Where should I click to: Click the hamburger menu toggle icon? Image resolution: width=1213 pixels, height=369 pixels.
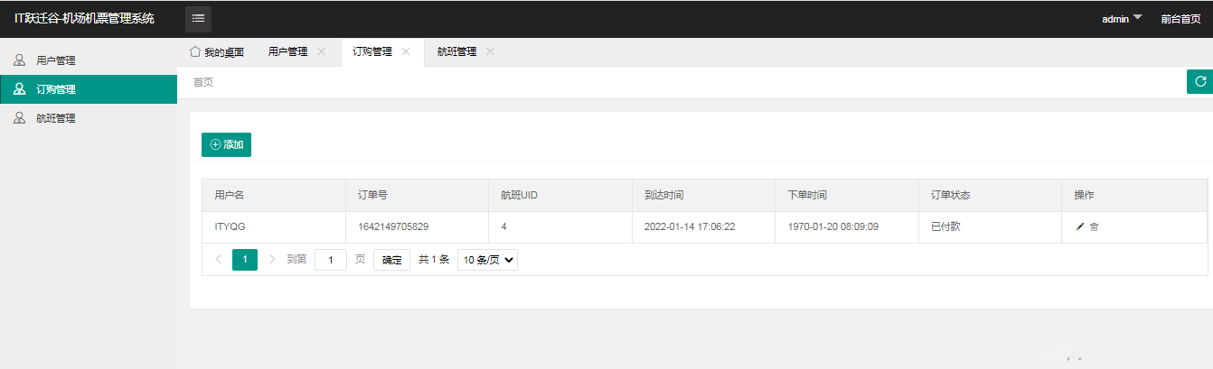199,19
